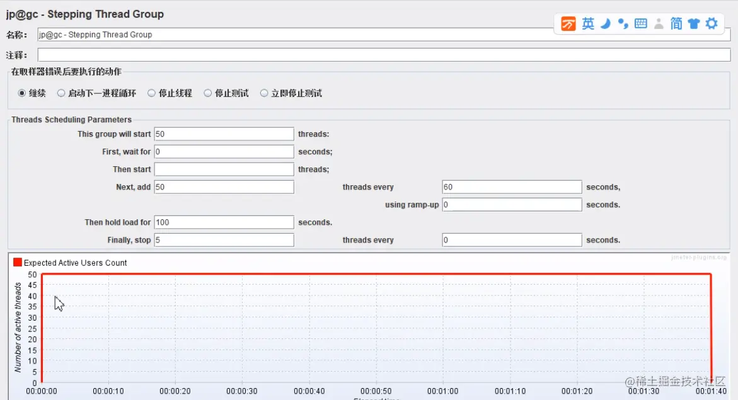Open the soft keyboard icon in IME toolbar
738x400 pixels.
[x=640, y=23]
